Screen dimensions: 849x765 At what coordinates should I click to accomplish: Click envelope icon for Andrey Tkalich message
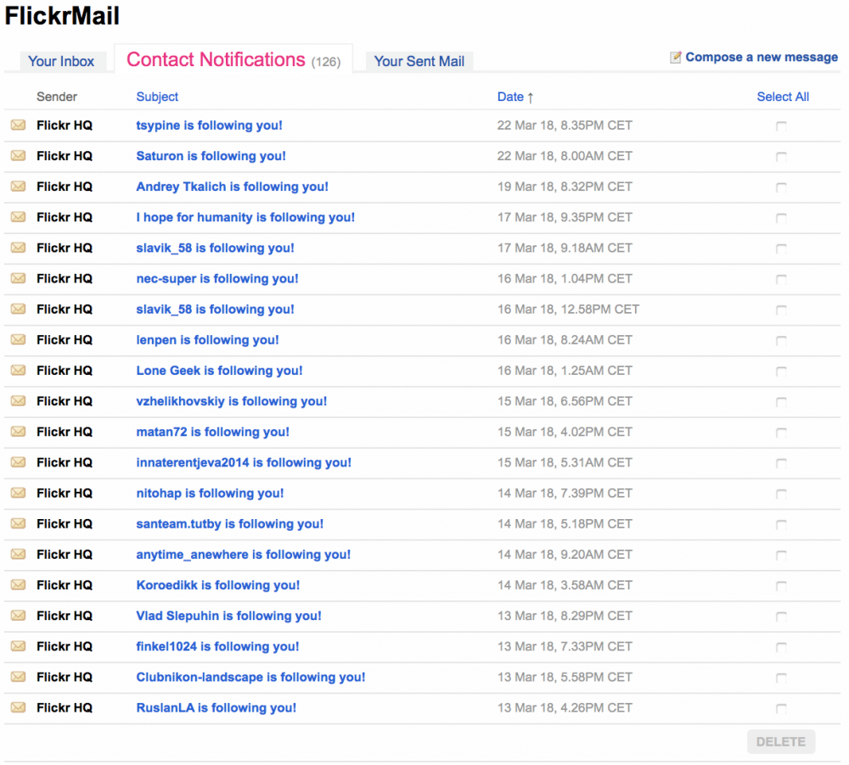pos(18,187)
